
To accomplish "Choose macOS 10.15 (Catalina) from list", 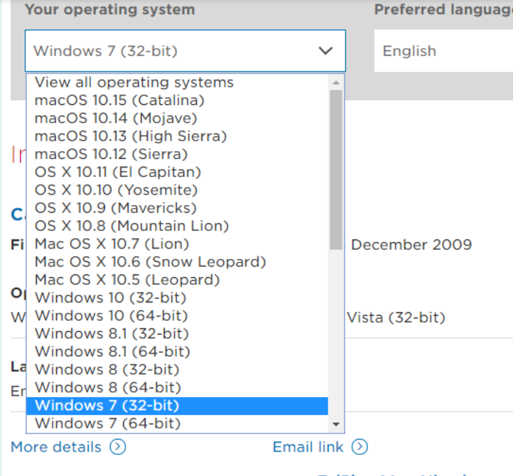I will click(x=119, y=100).
